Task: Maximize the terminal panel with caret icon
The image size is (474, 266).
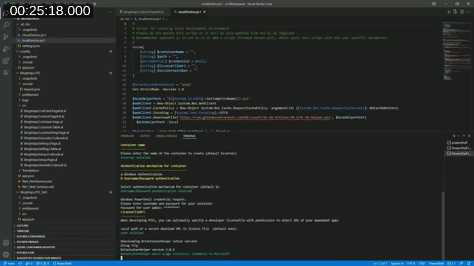Action: click(464, 136)
